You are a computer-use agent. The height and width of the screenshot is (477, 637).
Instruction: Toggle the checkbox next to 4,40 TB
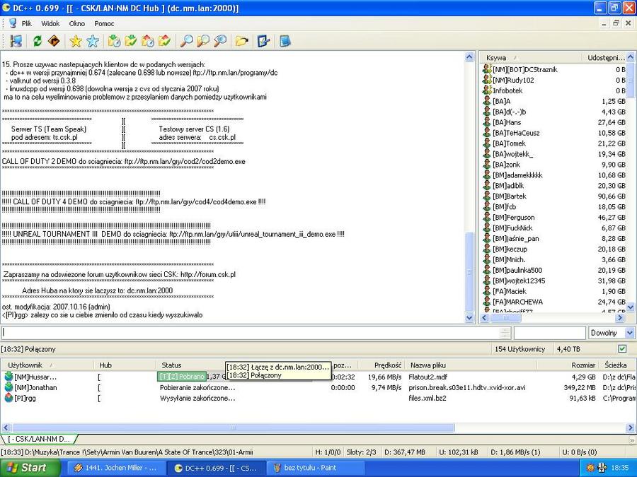(x=622, y=349)
